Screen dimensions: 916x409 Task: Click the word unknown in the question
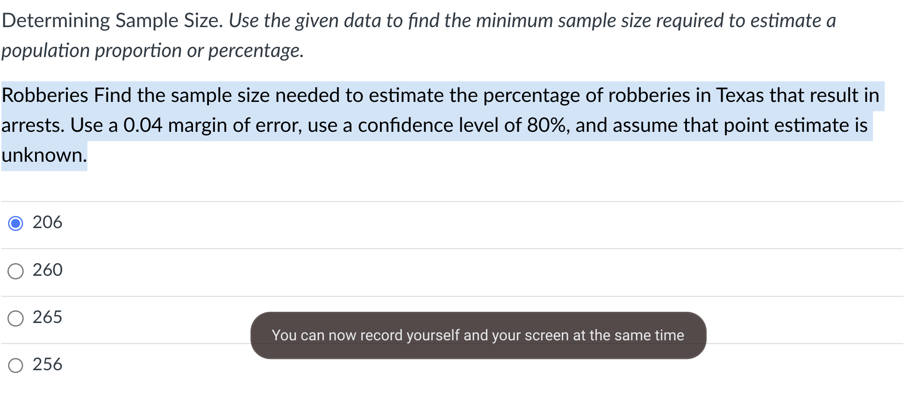click(x=43, y=154)
